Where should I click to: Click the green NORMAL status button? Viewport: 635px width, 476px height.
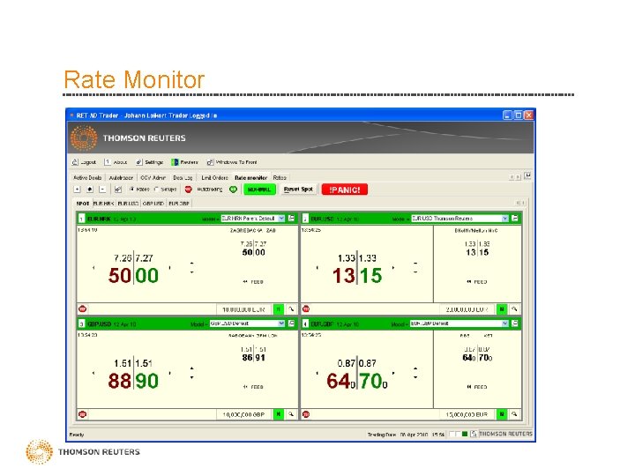tap(259, 190)
